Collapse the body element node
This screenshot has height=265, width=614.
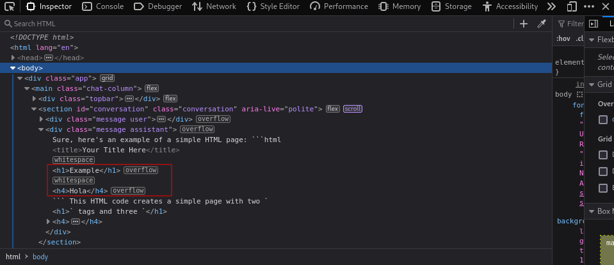click(x=13, y=68)
